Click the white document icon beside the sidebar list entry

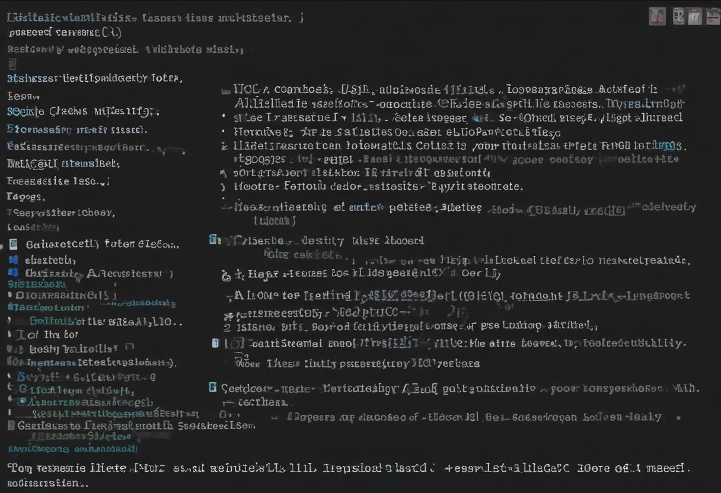14,244
